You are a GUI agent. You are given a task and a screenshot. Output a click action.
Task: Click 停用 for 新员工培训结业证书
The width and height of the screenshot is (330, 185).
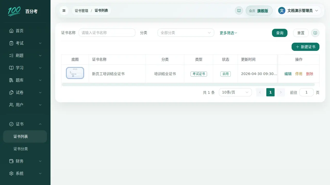pyautogui.click(x=299, y=74)
